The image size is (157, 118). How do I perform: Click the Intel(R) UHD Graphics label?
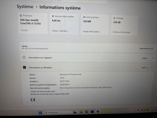(91, 31)
